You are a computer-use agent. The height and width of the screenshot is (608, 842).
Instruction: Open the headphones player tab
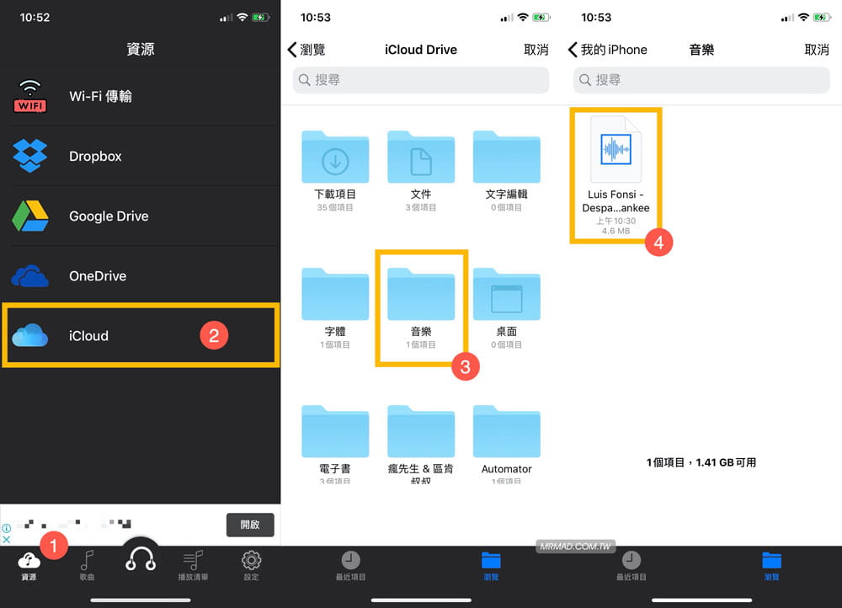141,560
